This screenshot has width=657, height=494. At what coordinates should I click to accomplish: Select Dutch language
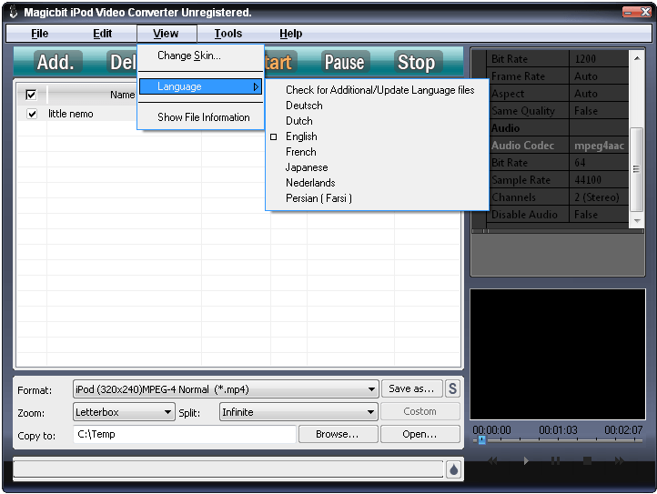tap(299, 121)
